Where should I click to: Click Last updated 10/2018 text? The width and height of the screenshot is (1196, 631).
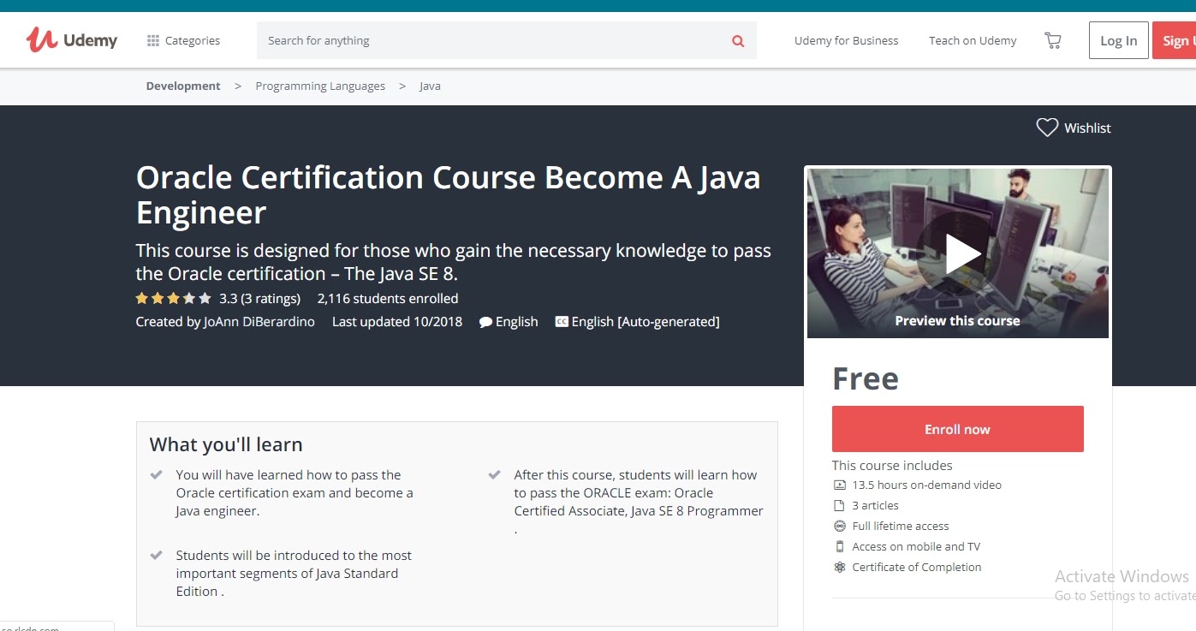[x=397, y=322]
